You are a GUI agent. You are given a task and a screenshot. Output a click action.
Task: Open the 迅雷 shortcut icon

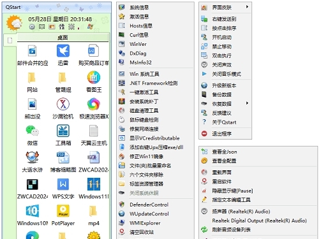[x=63, y=51]
